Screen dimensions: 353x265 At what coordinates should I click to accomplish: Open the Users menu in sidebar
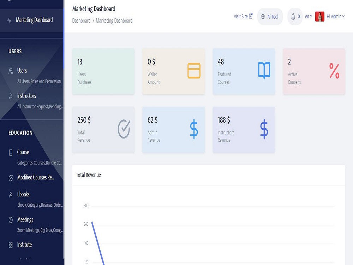click(22, 71)
